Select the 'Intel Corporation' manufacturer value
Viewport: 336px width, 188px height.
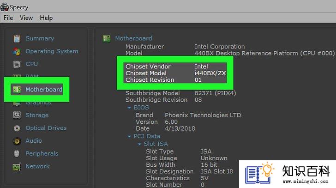pyautogui.click(x=220, y=47)
